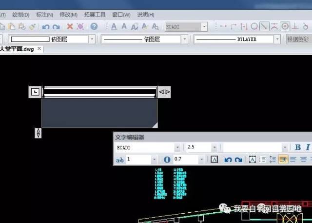Click the text box height arrows handle
Viewport: 312px width, 223px height.
pyautogui.click(x=38, y=133)
